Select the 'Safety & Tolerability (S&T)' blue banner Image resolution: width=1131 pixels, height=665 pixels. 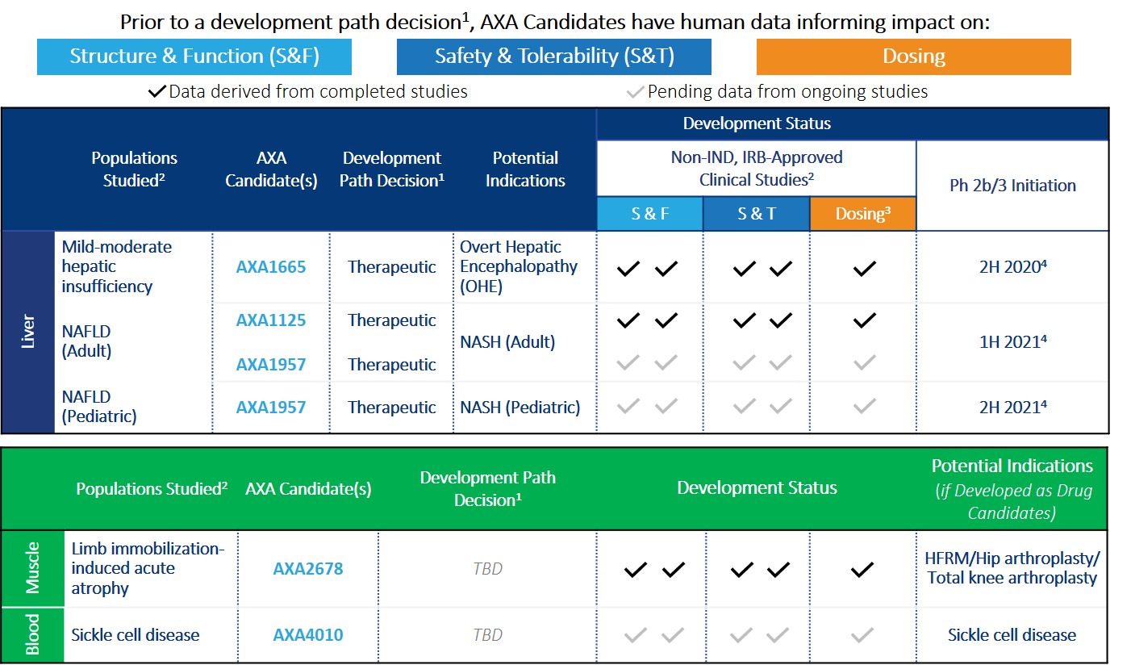point(554,56)
